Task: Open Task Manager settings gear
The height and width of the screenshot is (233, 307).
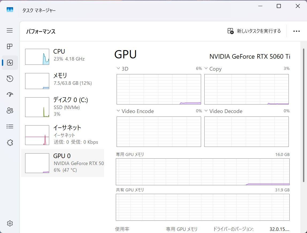Action: pyautogui.click(x=10, y=223)
